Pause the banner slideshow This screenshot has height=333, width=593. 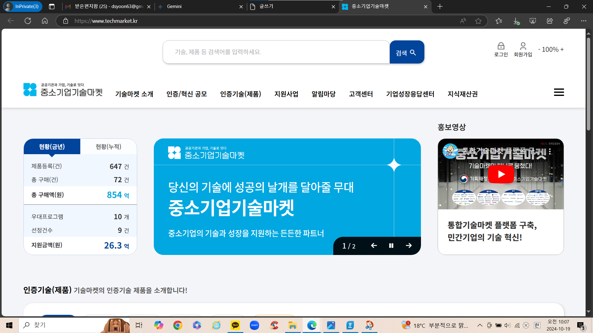point(391,245)
